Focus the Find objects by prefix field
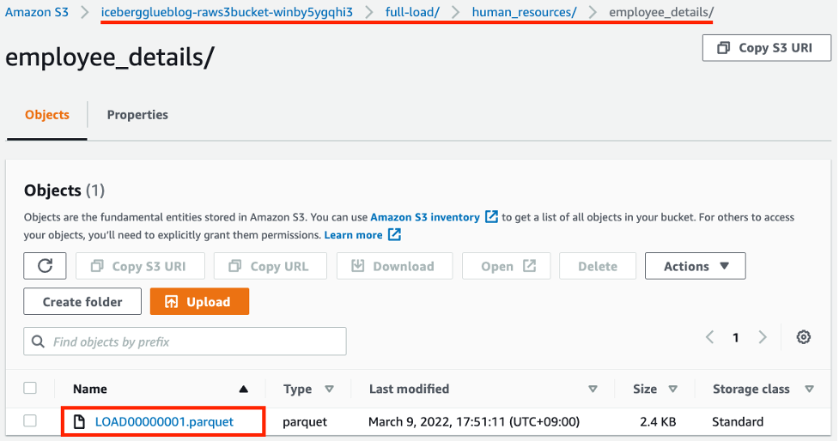 [185, 341]
